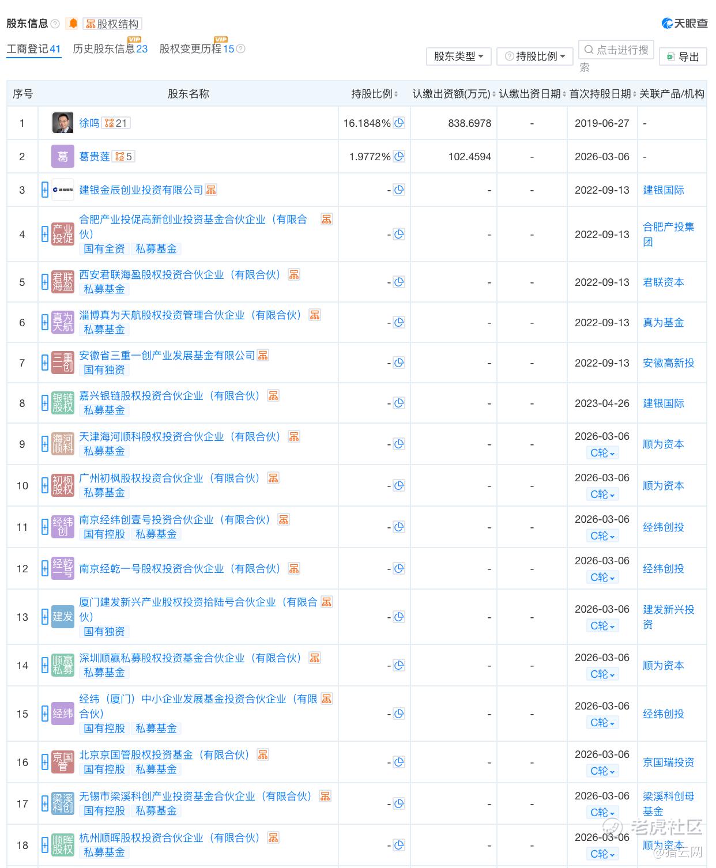Click the structure icon after 淄博真为天航股权投资管理合伙企业

point(315,315)
